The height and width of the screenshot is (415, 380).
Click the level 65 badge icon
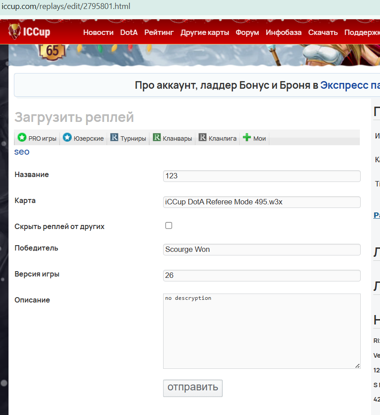coord(52,51)
